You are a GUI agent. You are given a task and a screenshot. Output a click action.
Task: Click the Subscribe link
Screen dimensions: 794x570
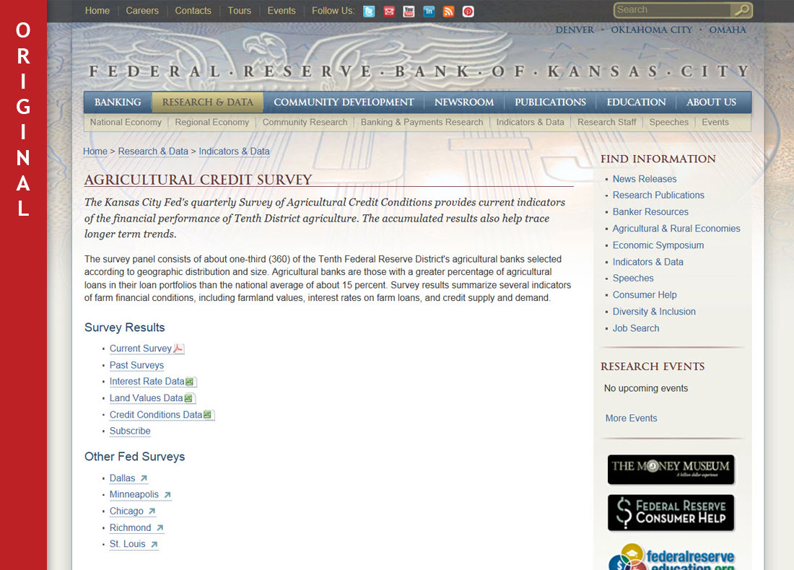[x=130, y=431]
